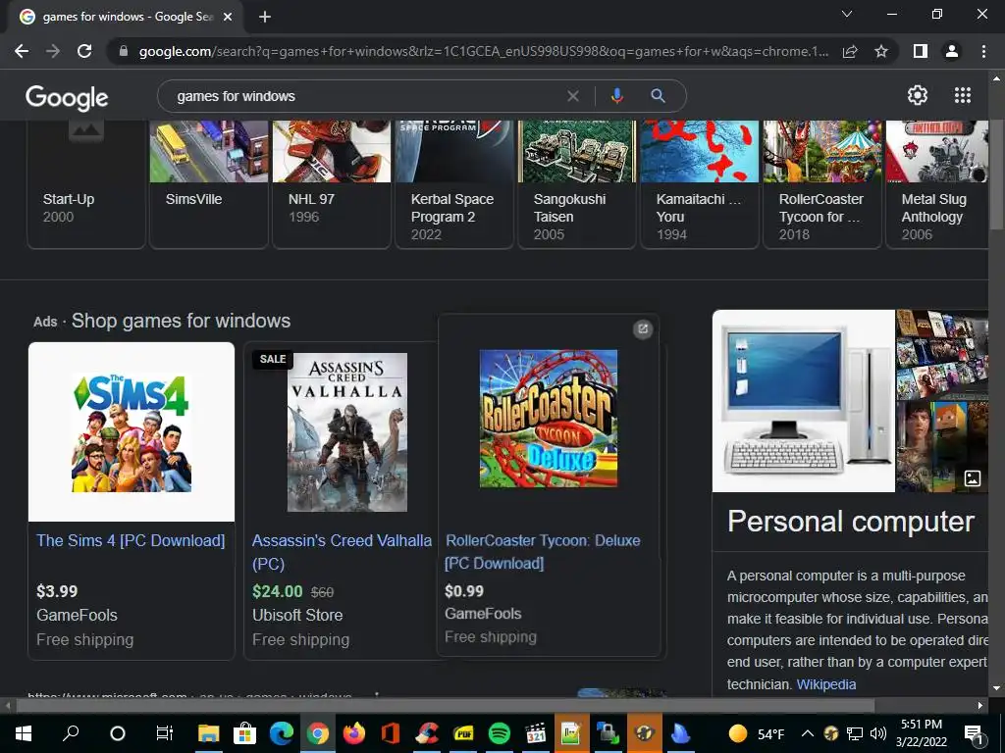Click the Personal computer panel title

(x=851, y=522)
